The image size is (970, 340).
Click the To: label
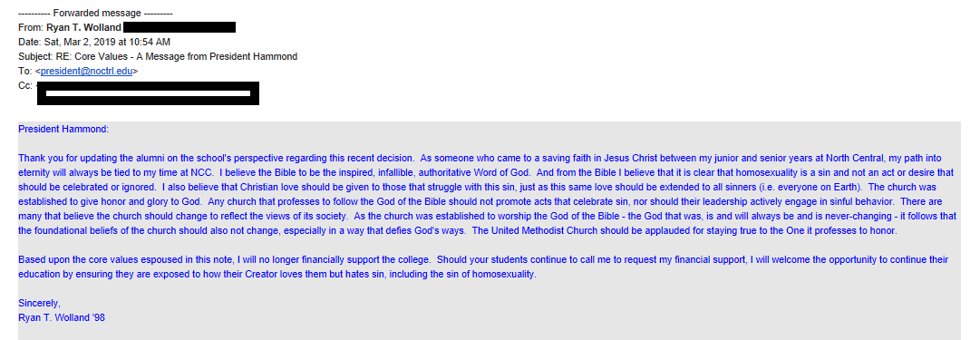[25, 71]
